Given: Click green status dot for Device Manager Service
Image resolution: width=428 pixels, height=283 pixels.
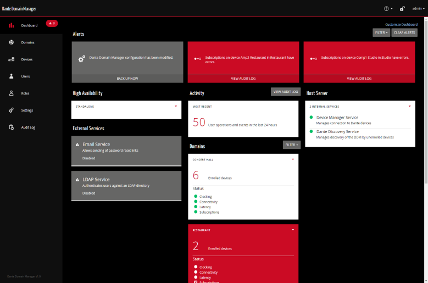Looking at the screenshot, I should 311,118.
